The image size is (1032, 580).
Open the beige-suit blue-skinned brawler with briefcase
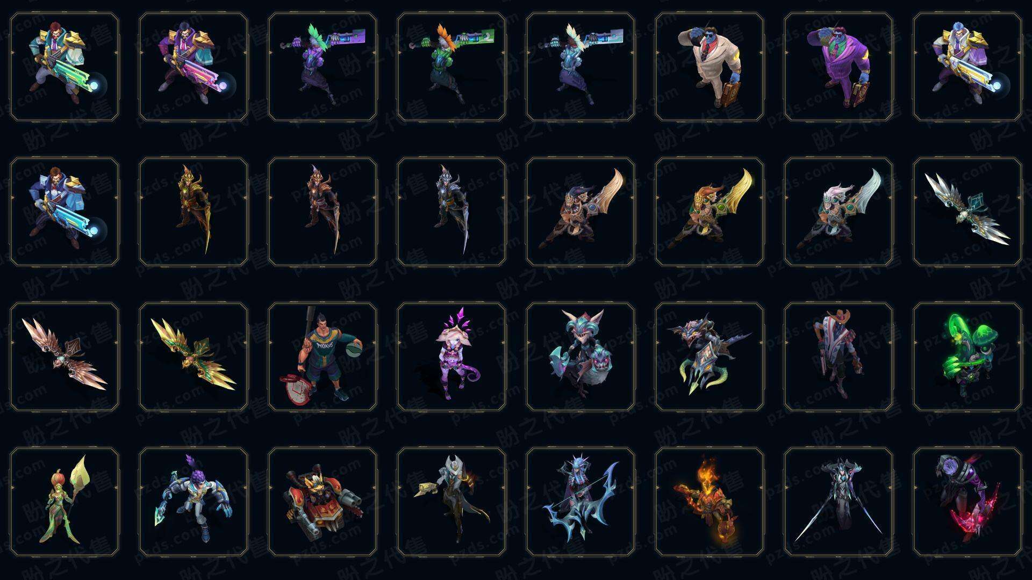click(709, 67)
